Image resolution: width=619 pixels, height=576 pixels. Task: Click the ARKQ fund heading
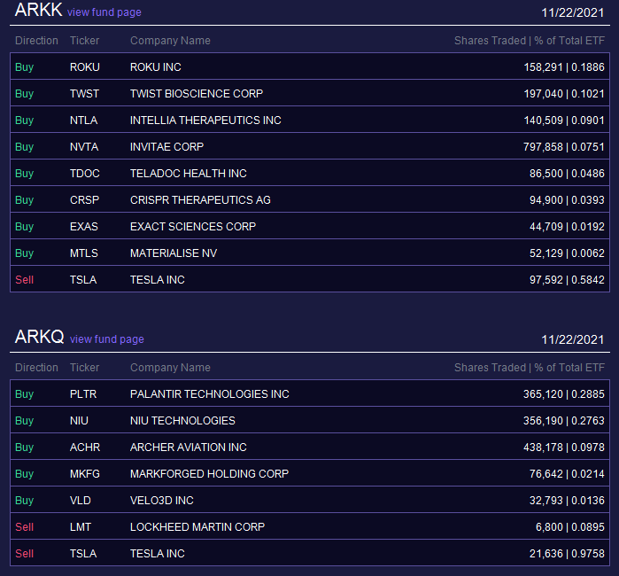coord(40,337)
